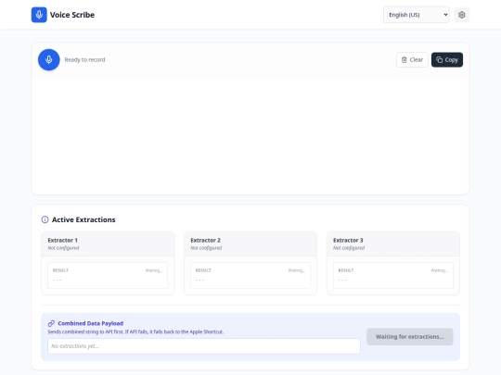Clear the transcript text
Image resolution: width=501 pixels, height=375 pixels.
(x=412, y=59)
